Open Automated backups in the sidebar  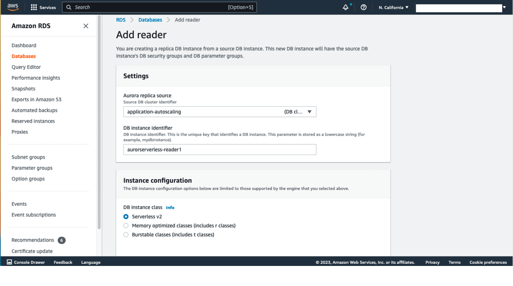(x=35, y=110)
